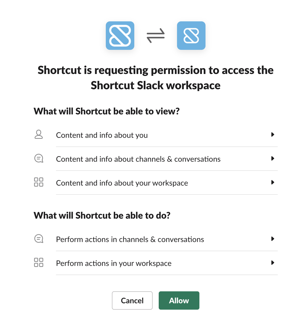Click grid icon beside Content and info about workspace

pyautogui.click(x=39, y=182)
